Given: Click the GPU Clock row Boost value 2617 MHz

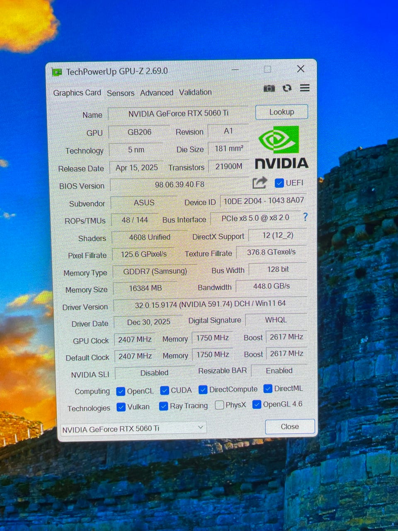Looking at the screenshot, I should pyautogui.click(x=286, y=337).
